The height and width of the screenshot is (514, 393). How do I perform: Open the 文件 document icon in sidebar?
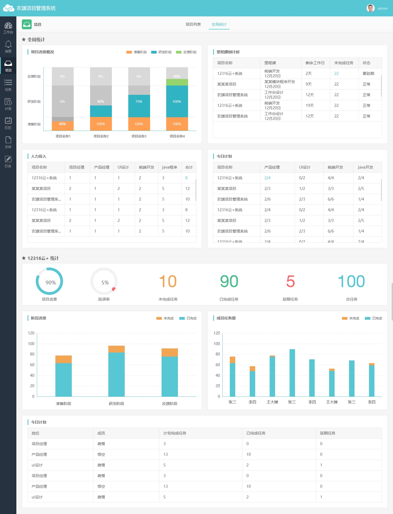[x=8, y=142]
